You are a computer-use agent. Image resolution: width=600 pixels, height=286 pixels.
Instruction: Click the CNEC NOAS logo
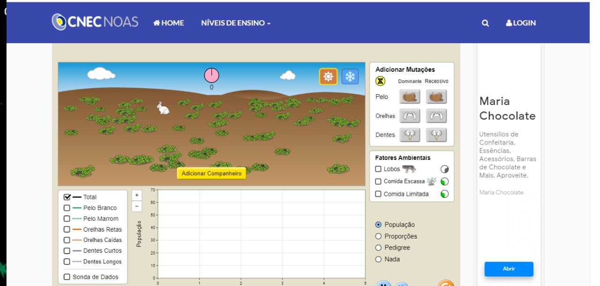[95, 22]
